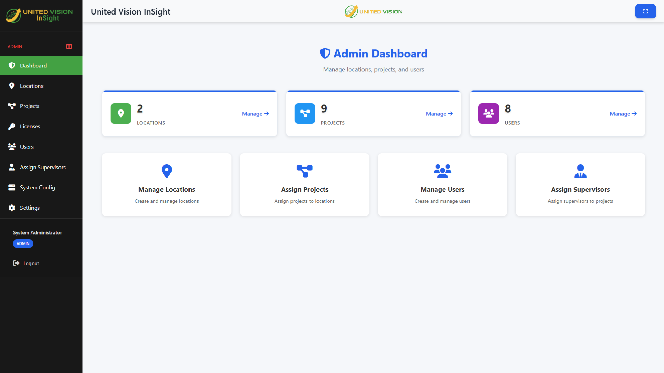The image size is (664, 373).
Task: Click the United Vision InSight header title
Action: (131, 11)
